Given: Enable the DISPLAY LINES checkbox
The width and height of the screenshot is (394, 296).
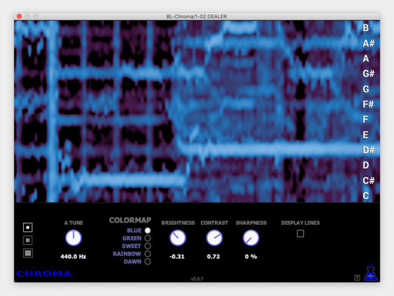Looking at the screenshot, I should click(300, 233).
